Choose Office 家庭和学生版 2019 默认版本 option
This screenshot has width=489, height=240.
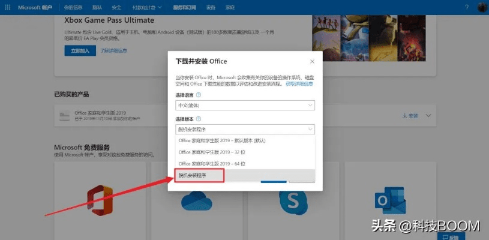click(x=245, y=140)
